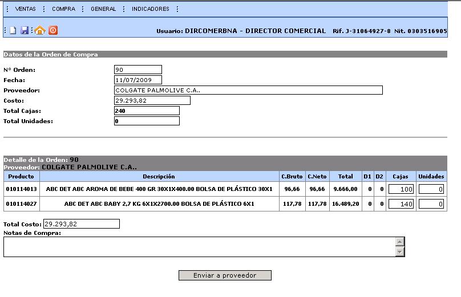The height and width of the screenshot is (297, 461).
Task: Click the notes scrollbar down arrow
Action: coord(399,251)
